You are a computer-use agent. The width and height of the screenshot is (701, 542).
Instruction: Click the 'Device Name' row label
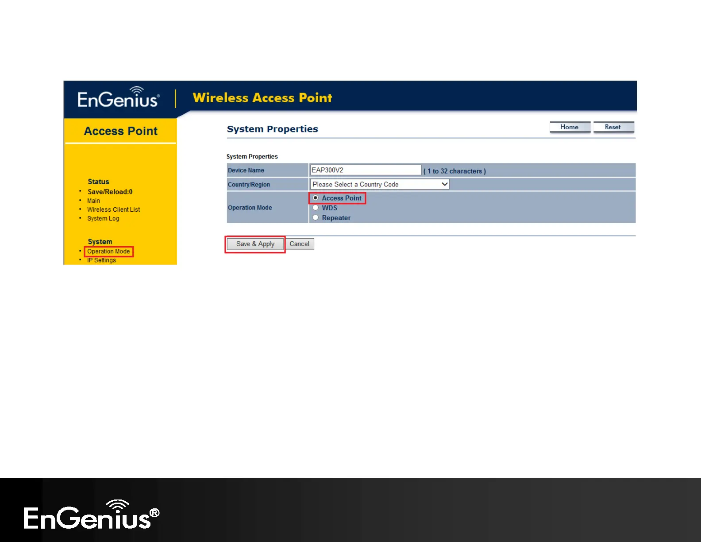pyautogui.click(x=246, y=170)
